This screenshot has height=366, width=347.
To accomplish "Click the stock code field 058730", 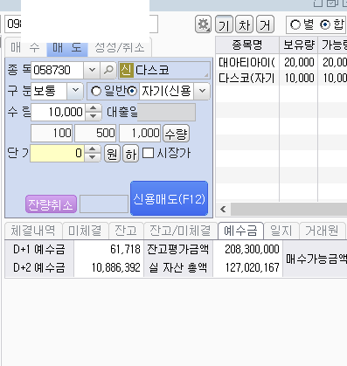I will (x=57, y=70).
